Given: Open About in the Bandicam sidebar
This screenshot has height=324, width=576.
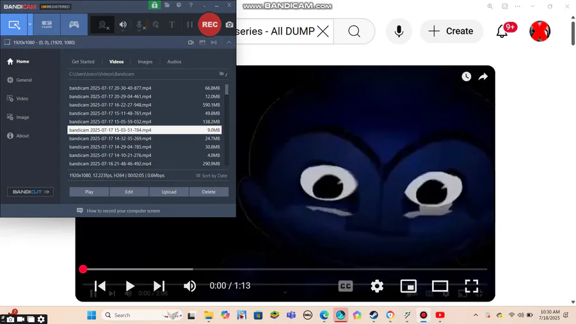Looking at the screenshot, I should click(18, 136).
